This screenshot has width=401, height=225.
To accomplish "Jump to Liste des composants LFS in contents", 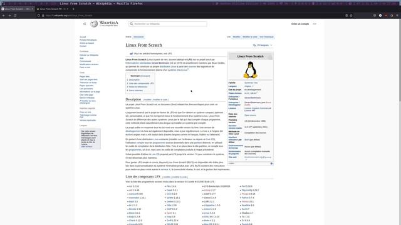I will pyautogui.click(x=140, y=83).
